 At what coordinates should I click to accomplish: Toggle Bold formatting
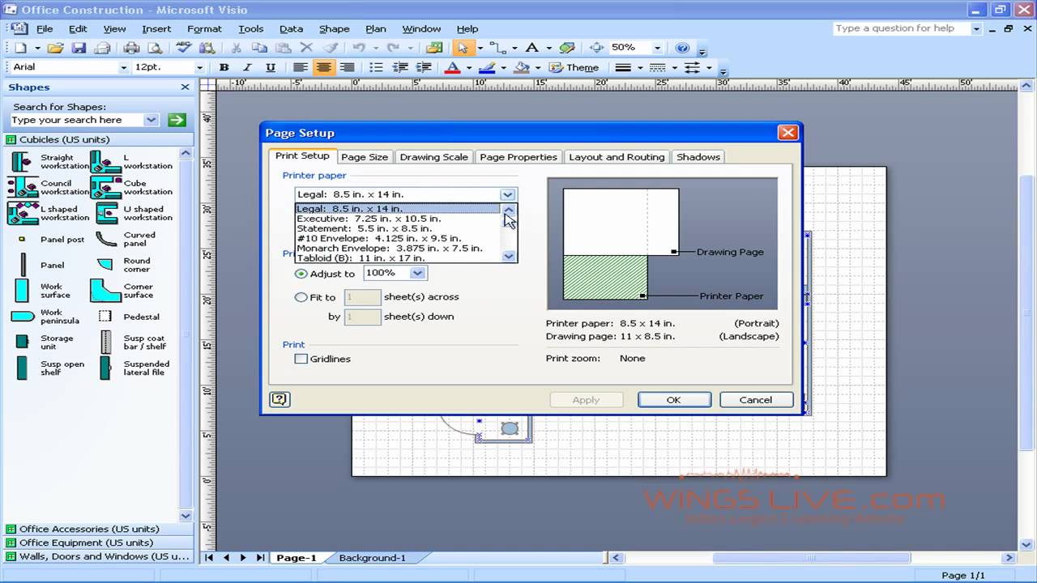point(224,67)
